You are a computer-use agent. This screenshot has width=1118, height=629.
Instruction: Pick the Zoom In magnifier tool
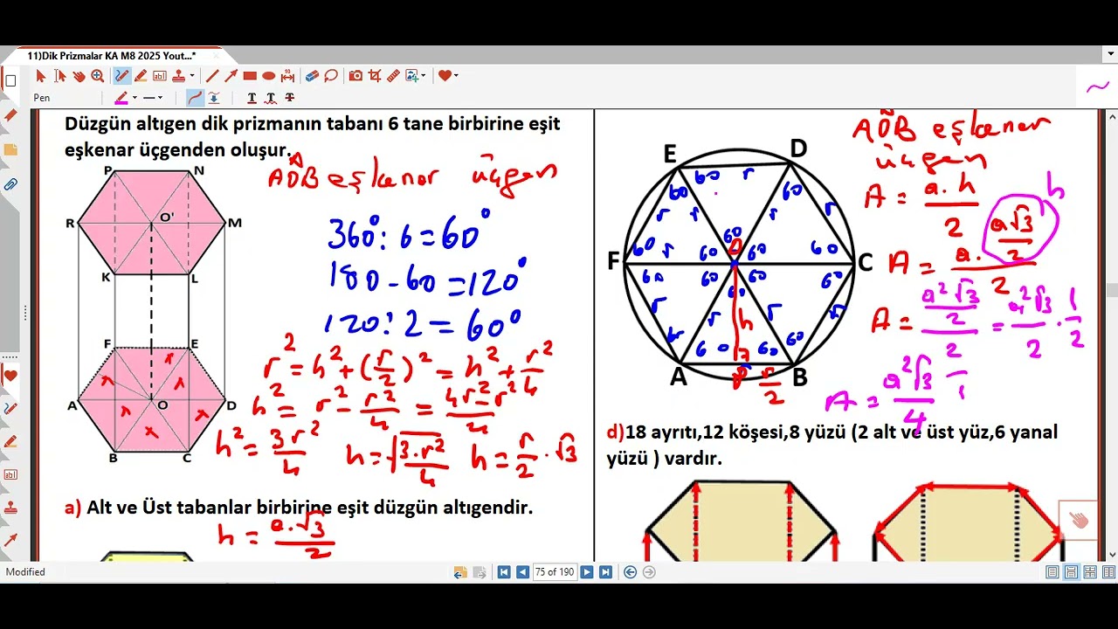97,76
